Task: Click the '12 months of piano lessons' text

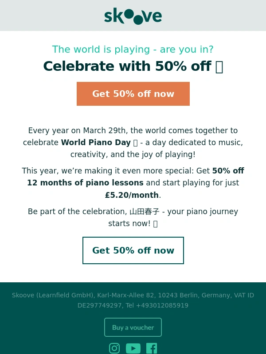Action: [85, 183]
